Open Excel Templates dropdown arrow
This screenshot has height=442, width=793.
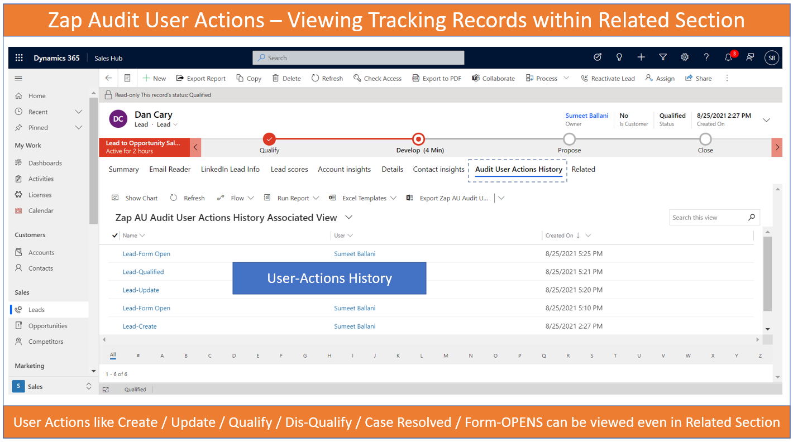[394, 198]
